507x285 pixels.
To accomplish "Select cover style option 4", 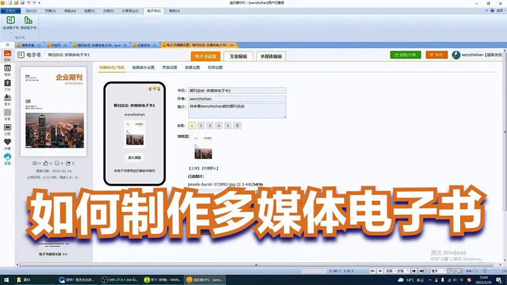I will pyautogui.click(x=219, y=125).
